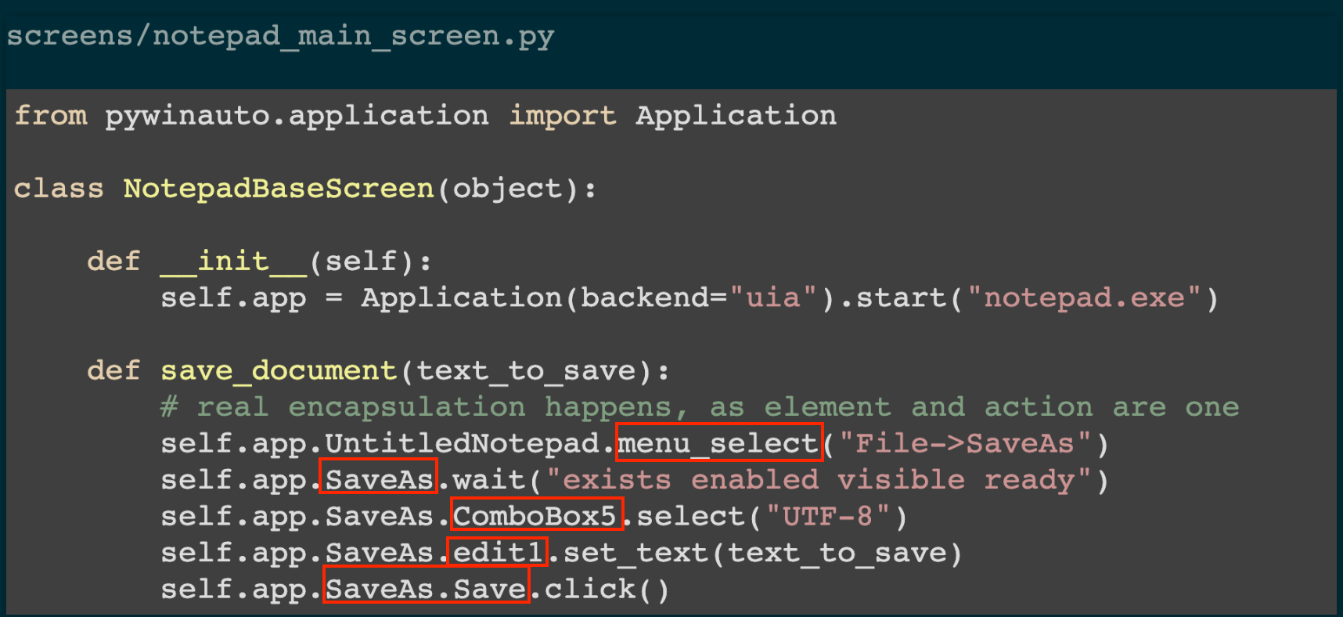
Task: Click the NotepadBaseScreen class name
Action: click(279, 188)
